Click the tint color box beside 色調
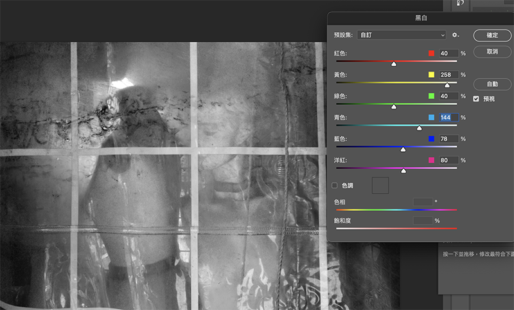The width and height of the screenshot is (514, 310). [381, 185]
